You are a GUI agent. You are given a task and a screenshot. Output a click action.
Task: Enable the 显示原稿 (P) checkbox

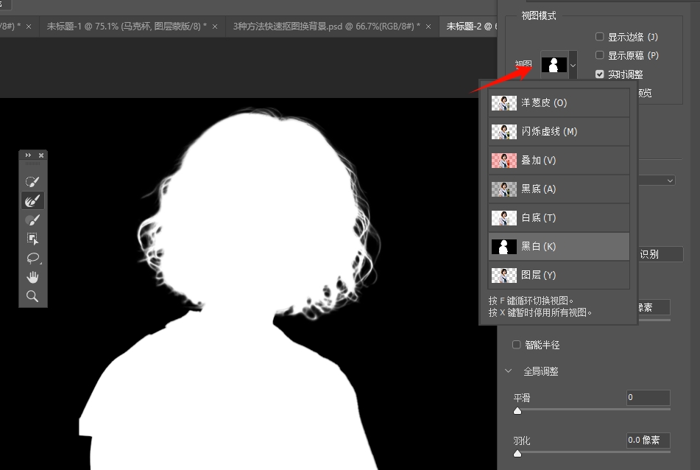coord(600,55)
